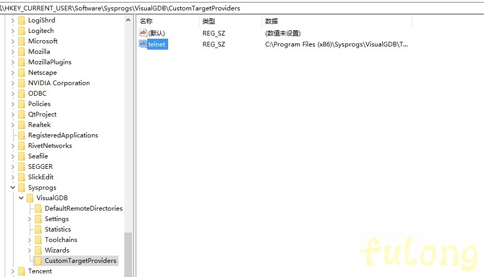The width and height of the screenshot is (484, 277).
Task: Expand the Logitech key
Action: [13, 31]
